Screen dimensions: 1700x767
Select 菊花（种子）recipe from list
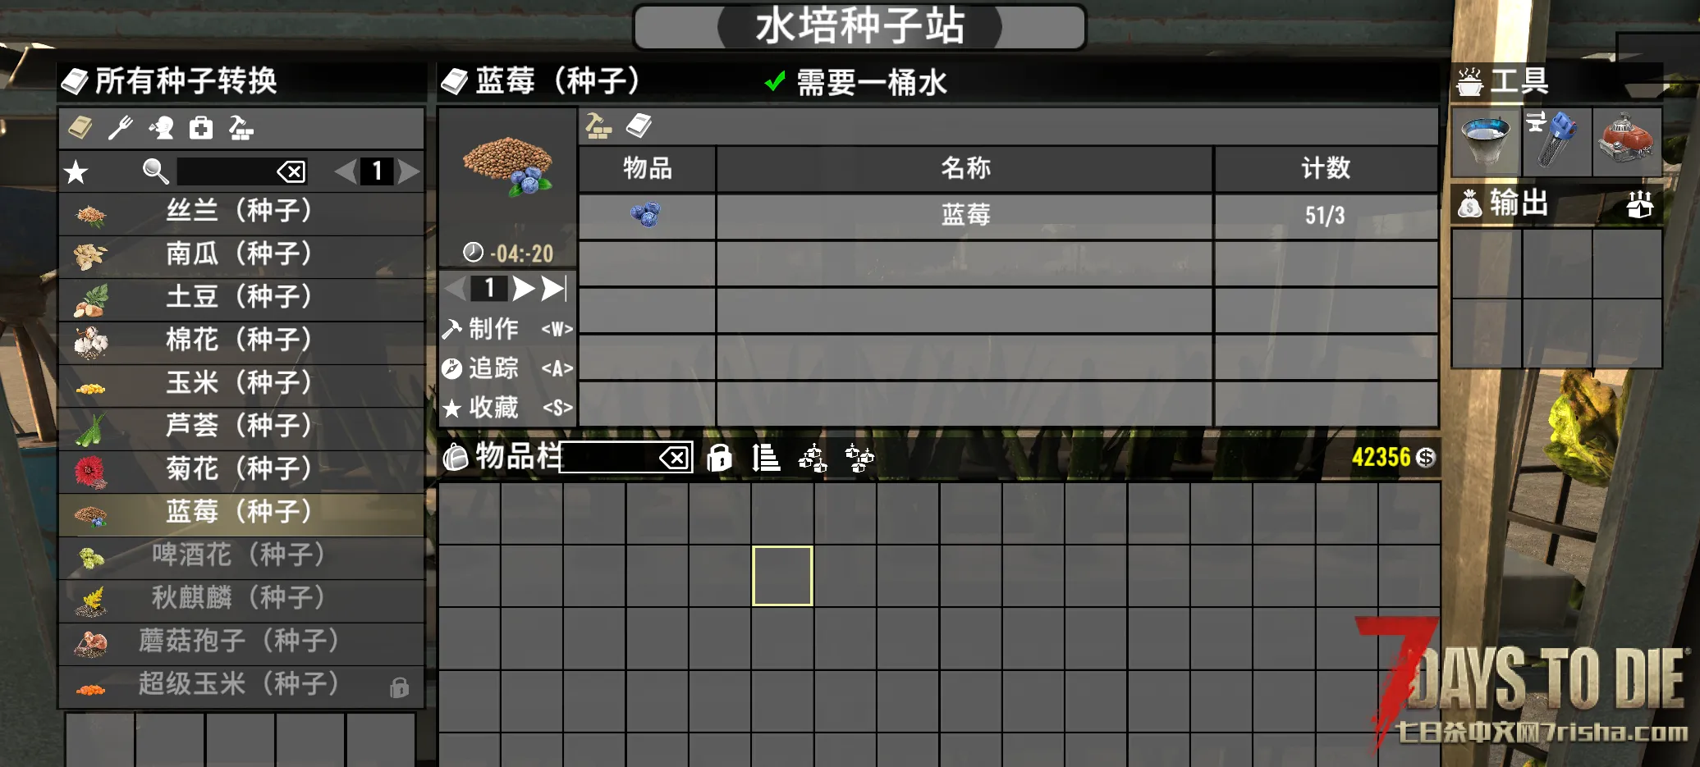pos(241,468)
